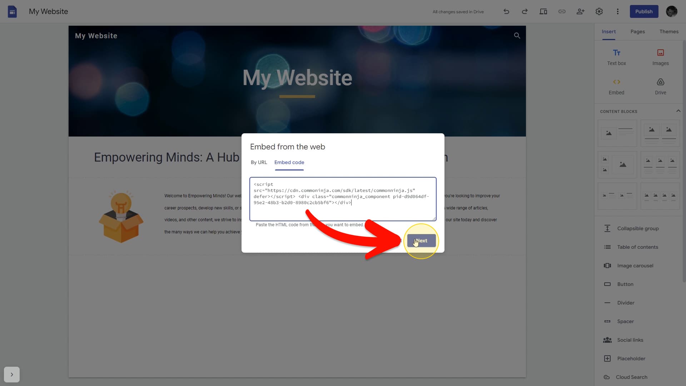Switch to the Pages tab
Screen dimensions: 686x386
[638, 31]
